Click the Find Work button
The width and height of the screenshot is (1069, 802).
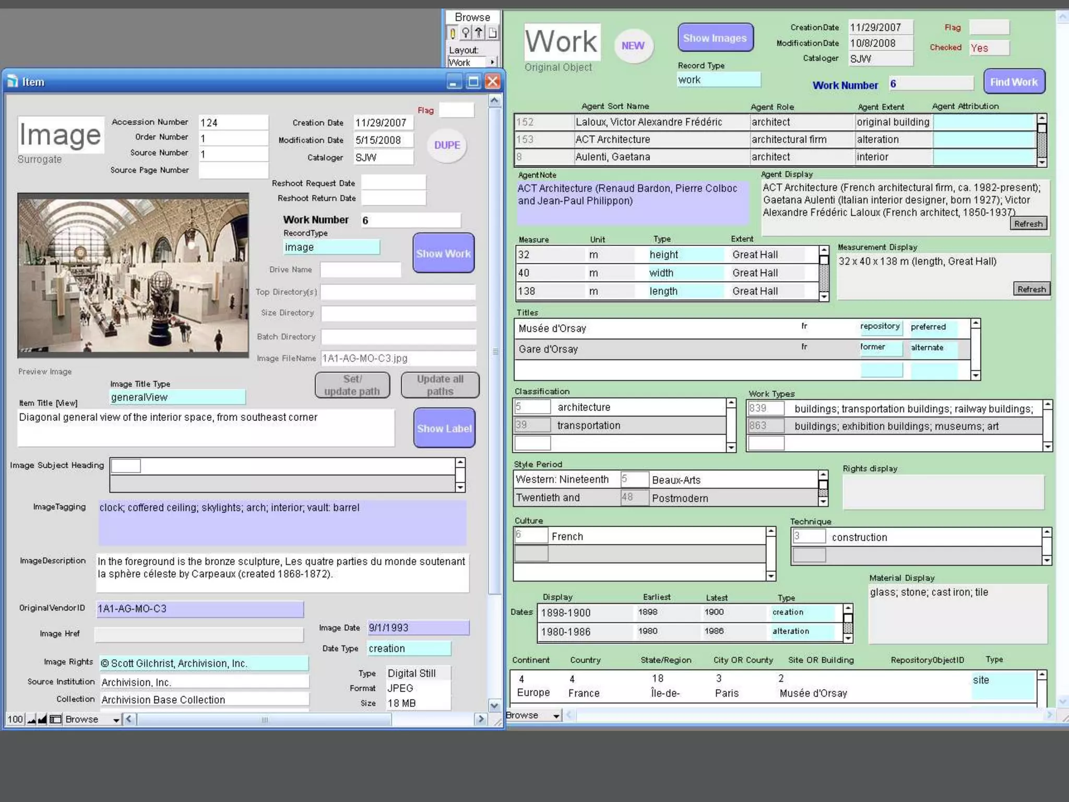(1013, 82)
